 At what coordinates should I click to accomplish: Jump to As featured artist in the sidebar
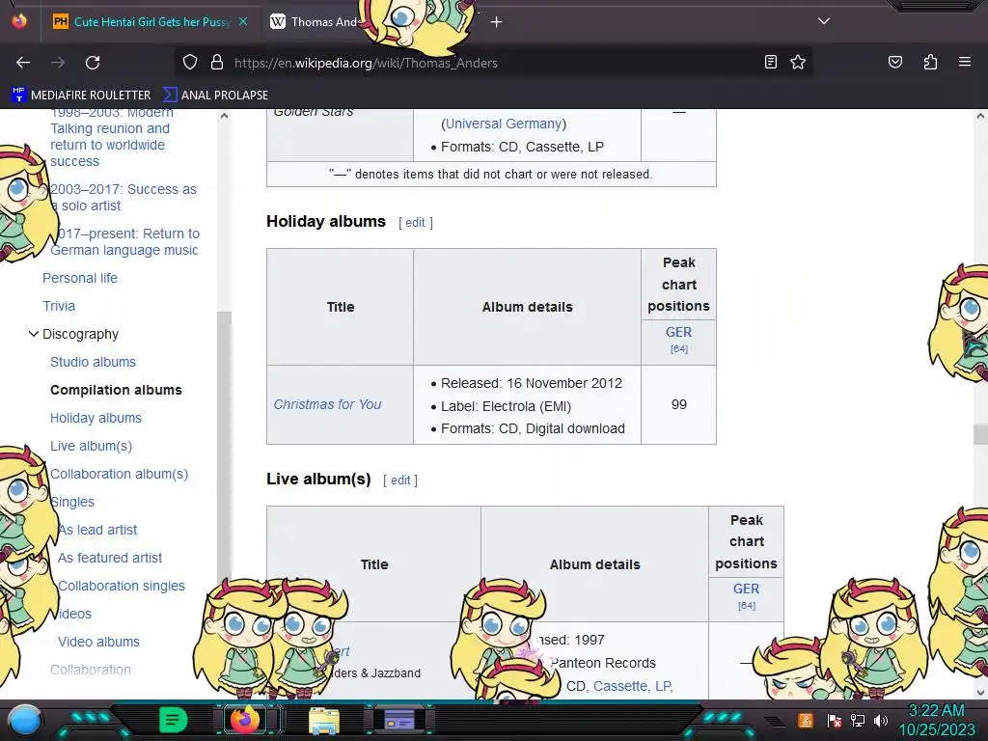[110, 558]
